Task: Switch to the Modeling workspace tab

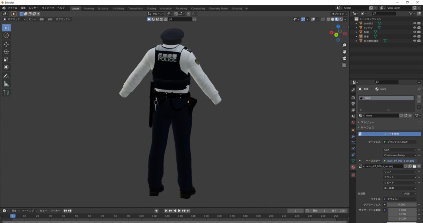Action: [89, 8]
